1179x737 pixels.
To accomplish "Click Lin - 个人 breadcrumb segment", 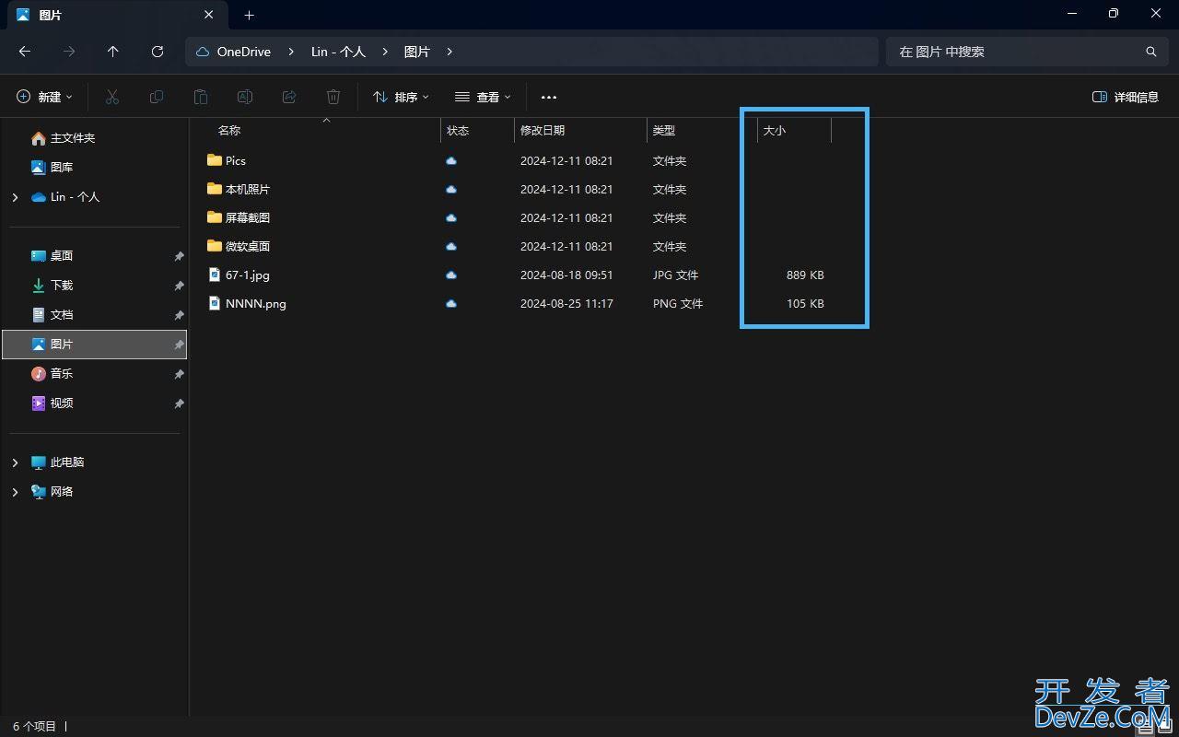I will pyautogui.click(x=338, y=52).
